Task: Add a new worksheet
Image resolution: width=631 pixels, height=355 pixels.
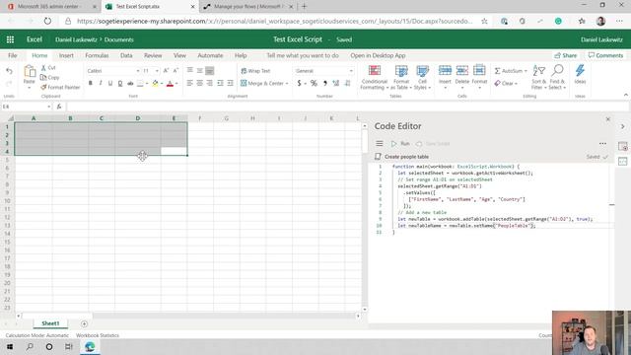Action: point(84,323)
